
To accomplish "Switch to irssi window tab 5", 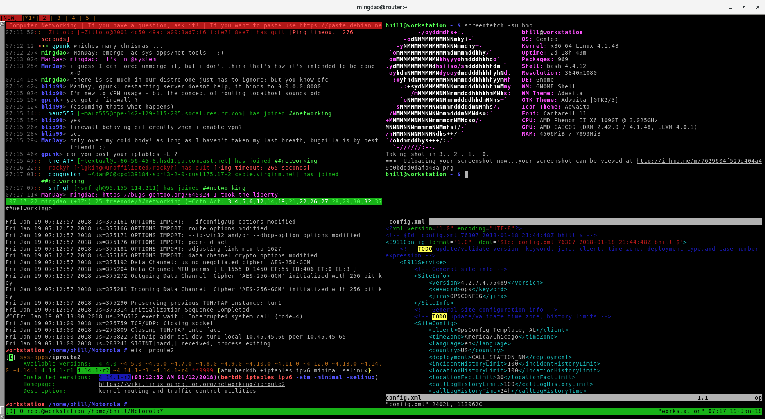I will click(x=88, y=18).
